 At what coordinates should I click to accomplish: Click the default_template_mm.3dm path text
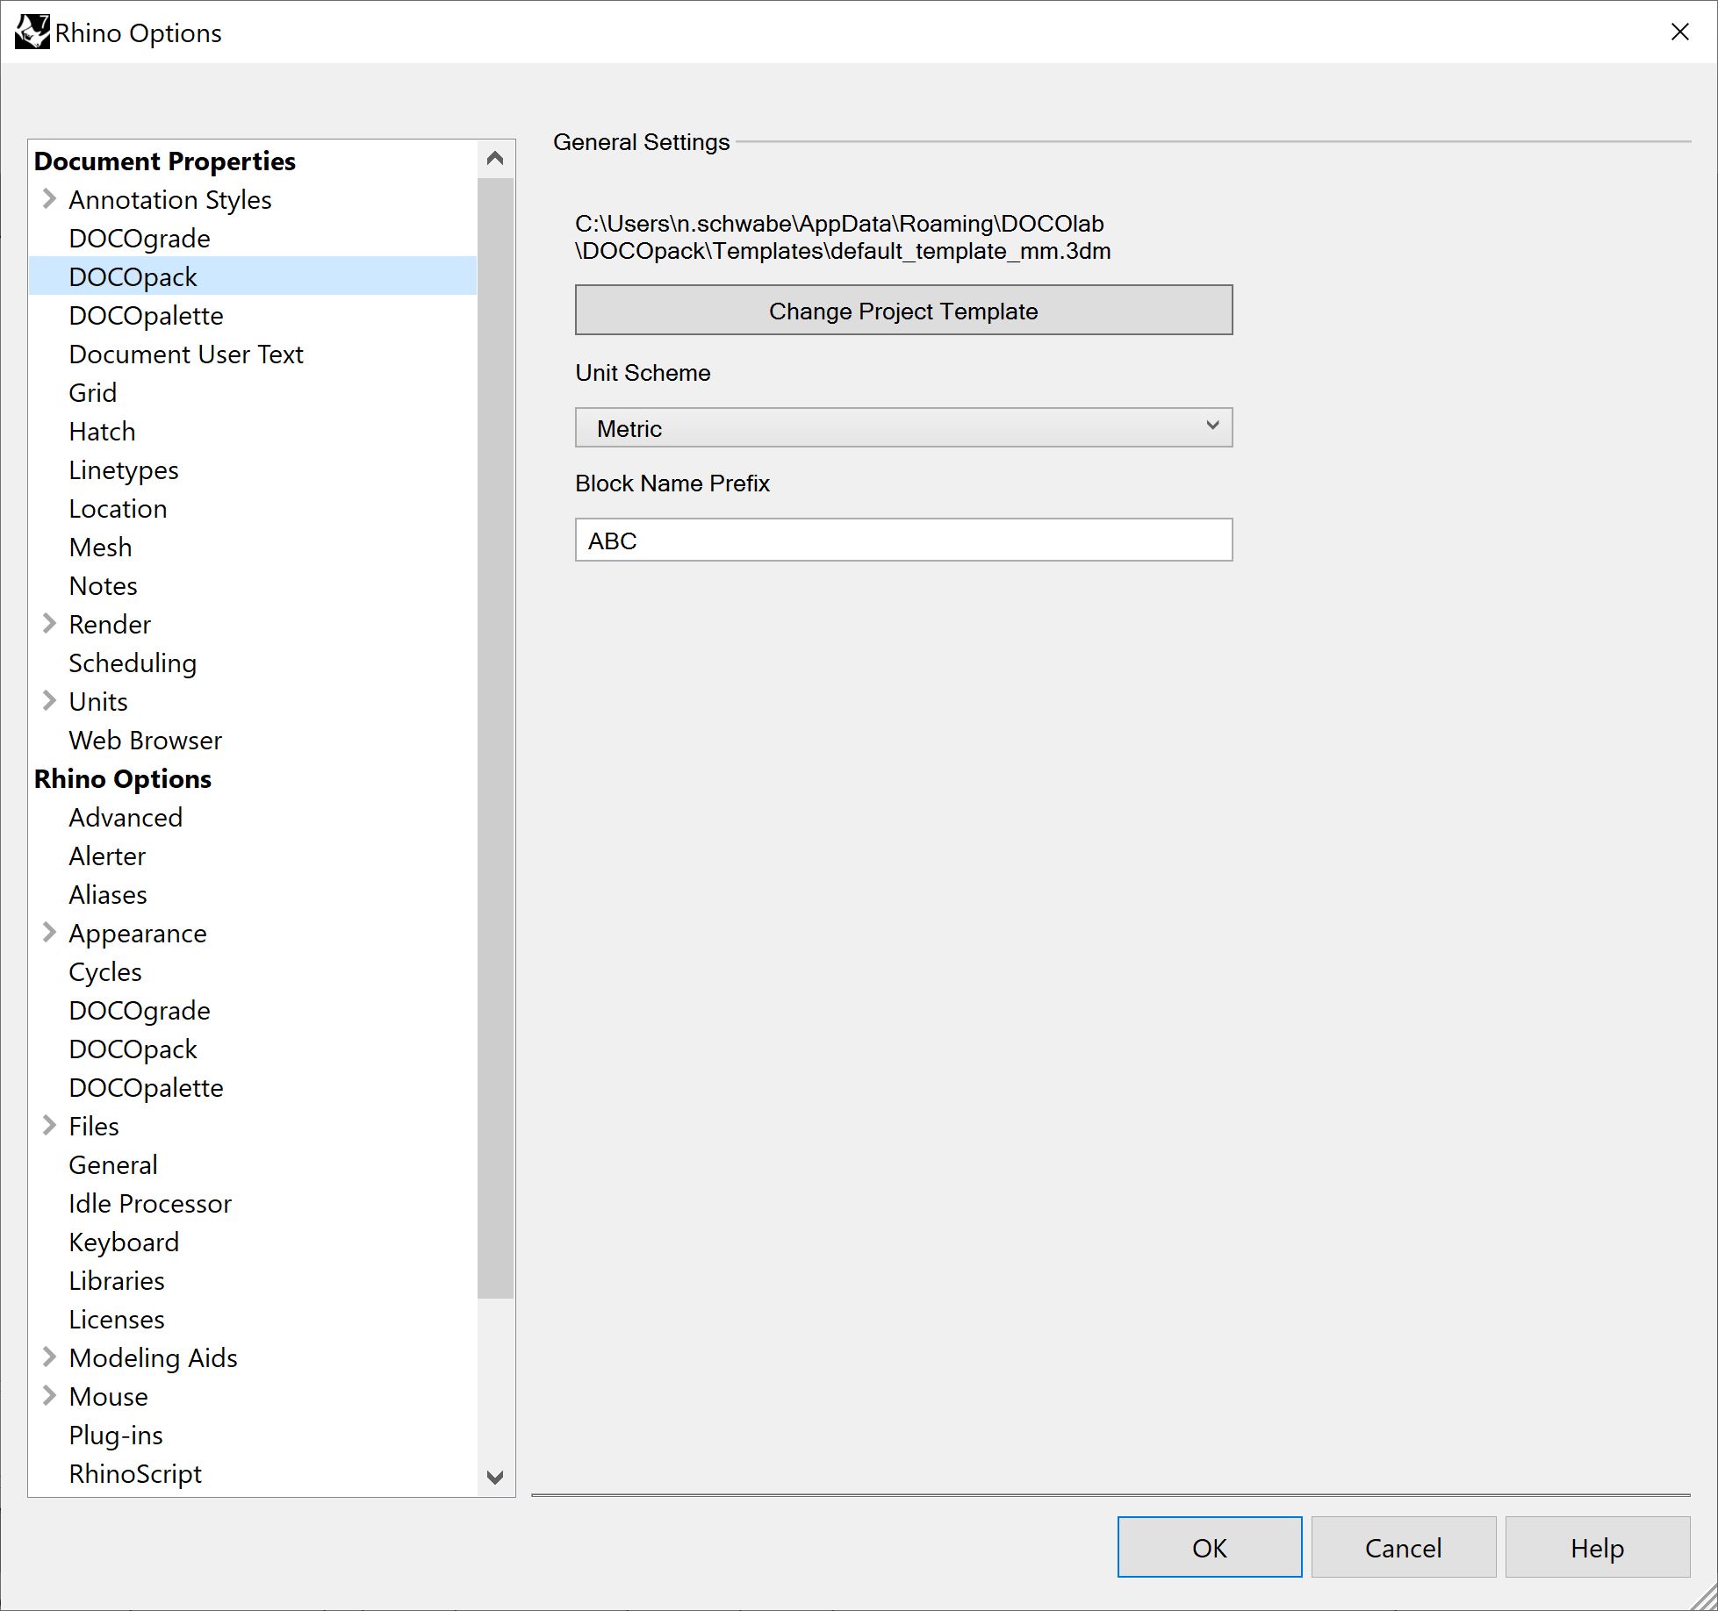click(x=843, y=238)
